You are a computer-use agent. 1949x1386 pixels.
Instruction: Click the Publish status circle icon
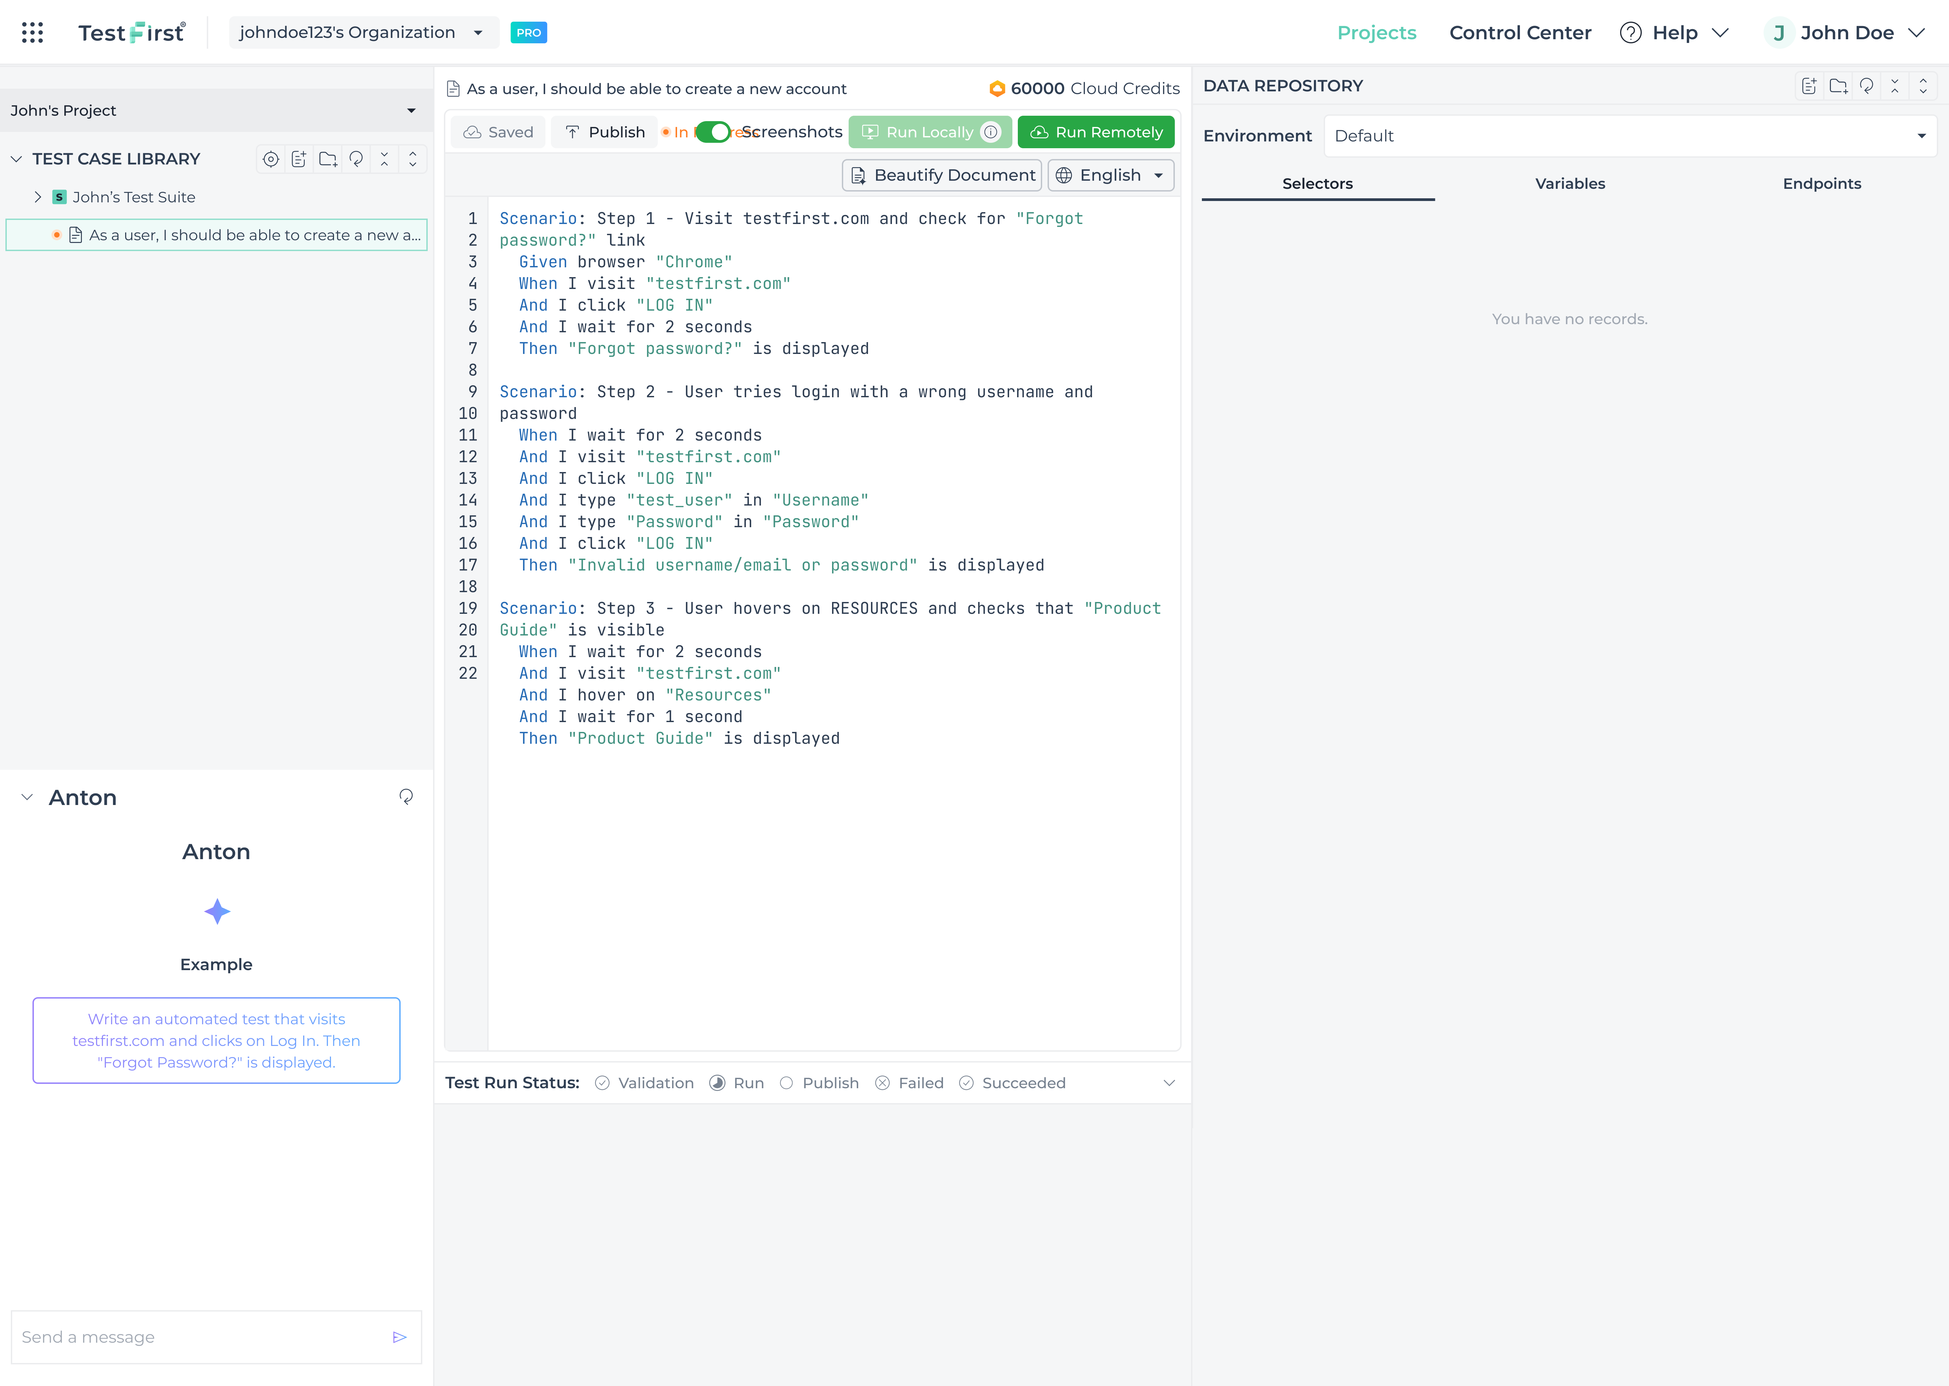(x=787, y=1083)
